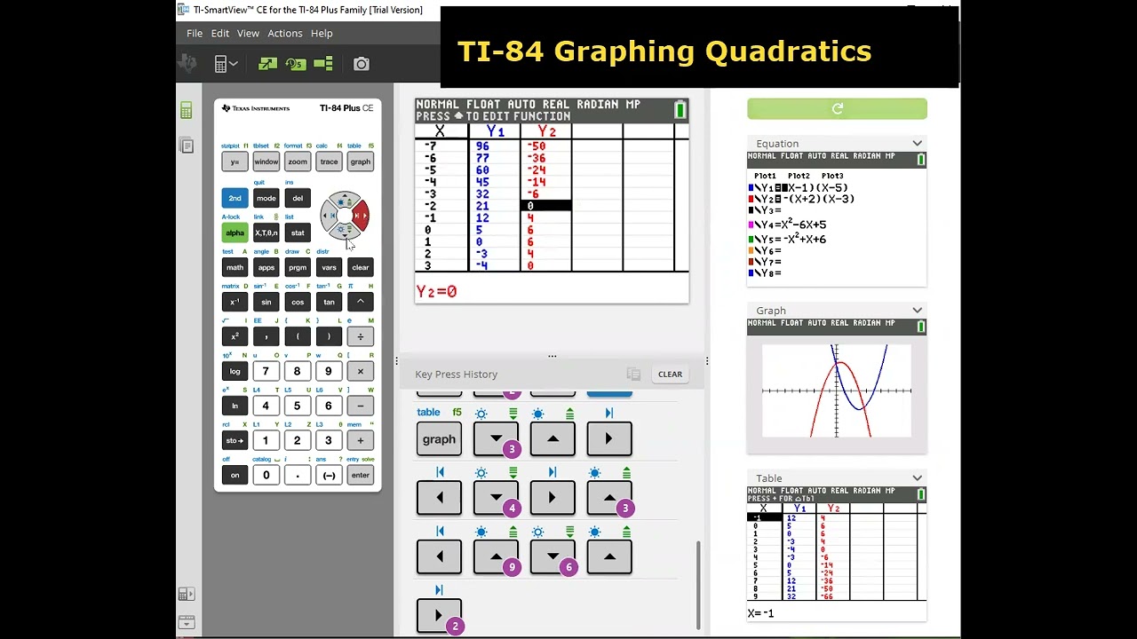Screen dimensions: 1137x639
Task: Click the down arrow on the directional pad
Action: pyautogui.click(x=345, y=232)
